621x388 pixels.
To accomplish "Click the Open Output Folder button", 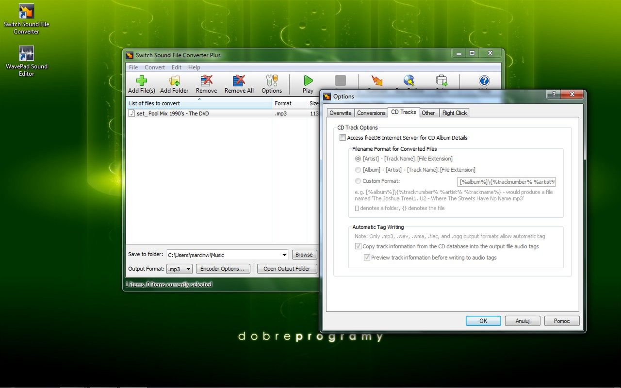I will [287, 269].
